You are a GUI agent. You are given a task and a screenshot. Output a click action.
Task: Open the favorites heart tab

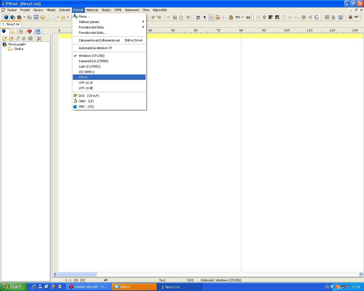pyautogui.click(x=30, y=31)
